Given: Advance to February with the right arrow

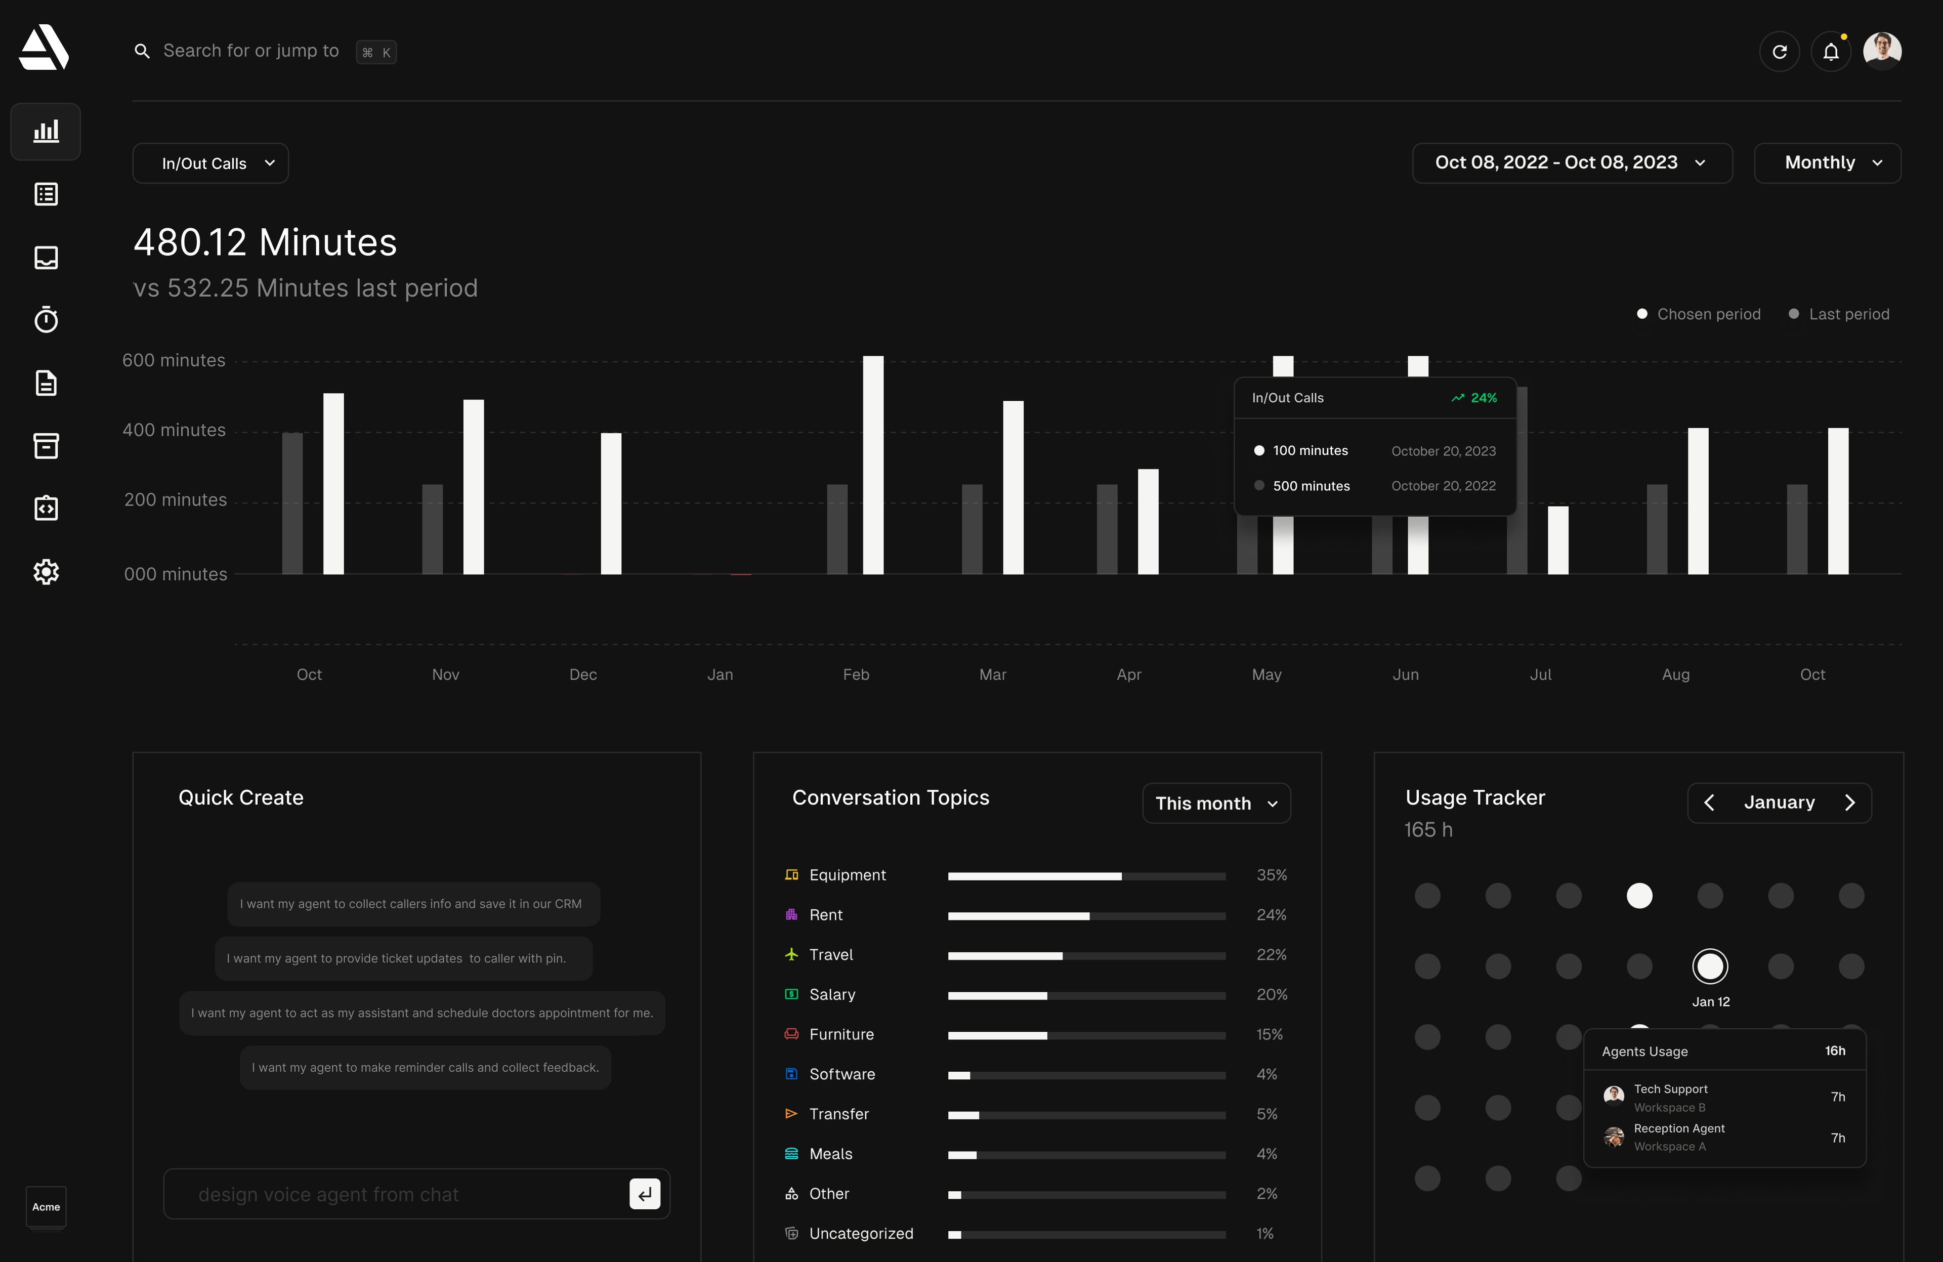Looking at the screenshot, I should click(x=1851, y=803).
